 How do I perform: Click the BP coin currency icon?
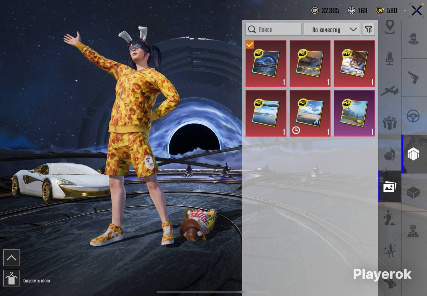(315, 11)
